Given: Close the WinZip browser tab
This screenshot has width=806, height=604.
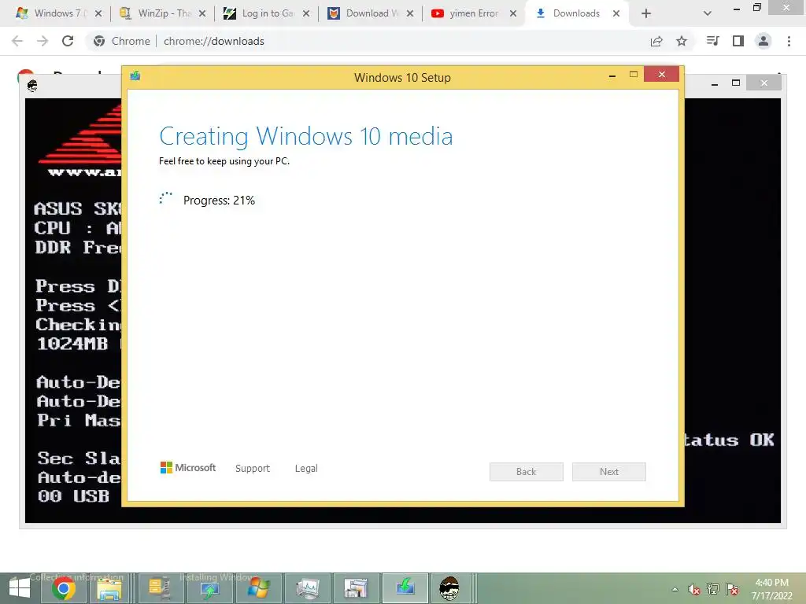Looking at the screenshot, I should (202, 14).
